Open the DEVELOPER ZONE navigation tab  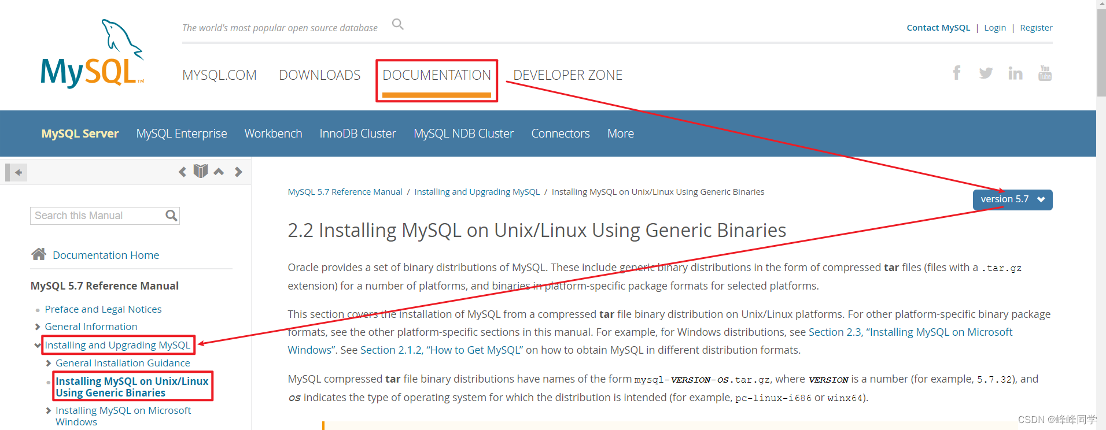(568, 75)
